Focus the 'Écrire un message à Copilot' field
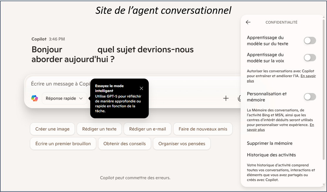The width and height of the screenshot is (327, 192). click(x=59, y=84)
